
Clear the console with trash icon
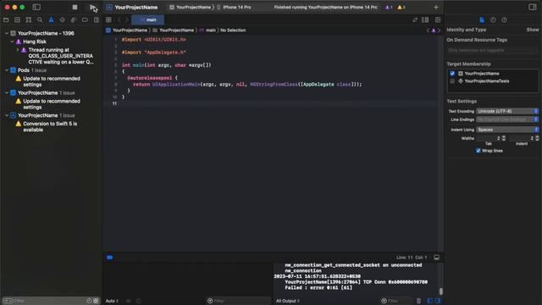click(x=418, y=301)
